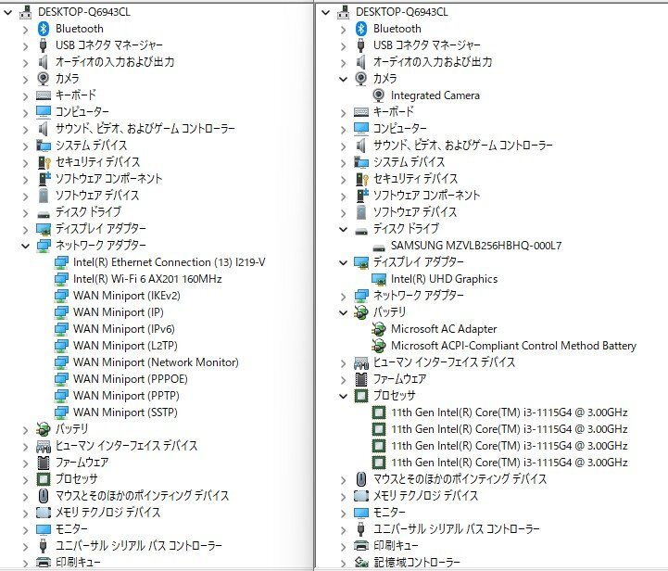
Task: Select キーボード in the right pane
Action: [394, 111]
